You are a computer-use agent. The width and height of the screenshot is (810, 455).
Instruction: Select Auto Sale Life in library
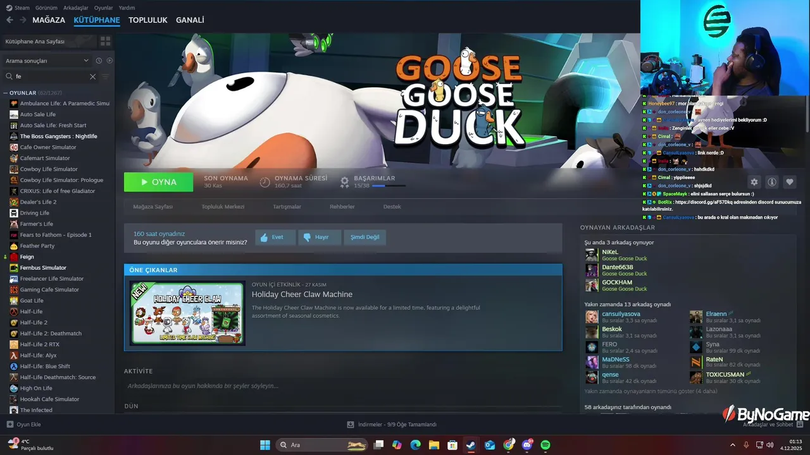click(38, 114)
